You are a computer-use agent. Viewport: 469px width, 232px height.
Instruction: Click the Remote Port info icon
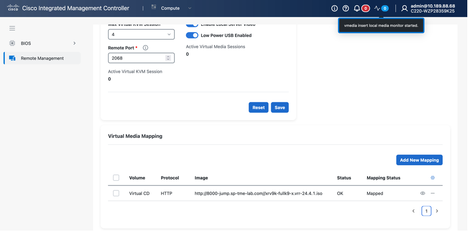(145, 48)
